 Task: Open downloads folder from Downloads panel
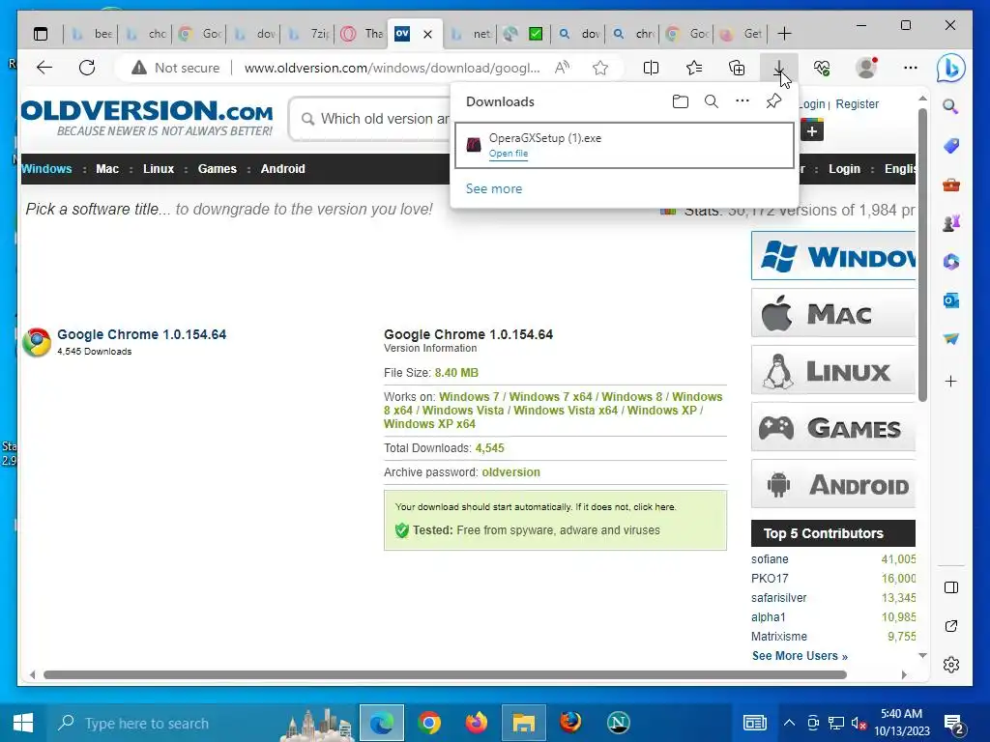coord(680,101)
